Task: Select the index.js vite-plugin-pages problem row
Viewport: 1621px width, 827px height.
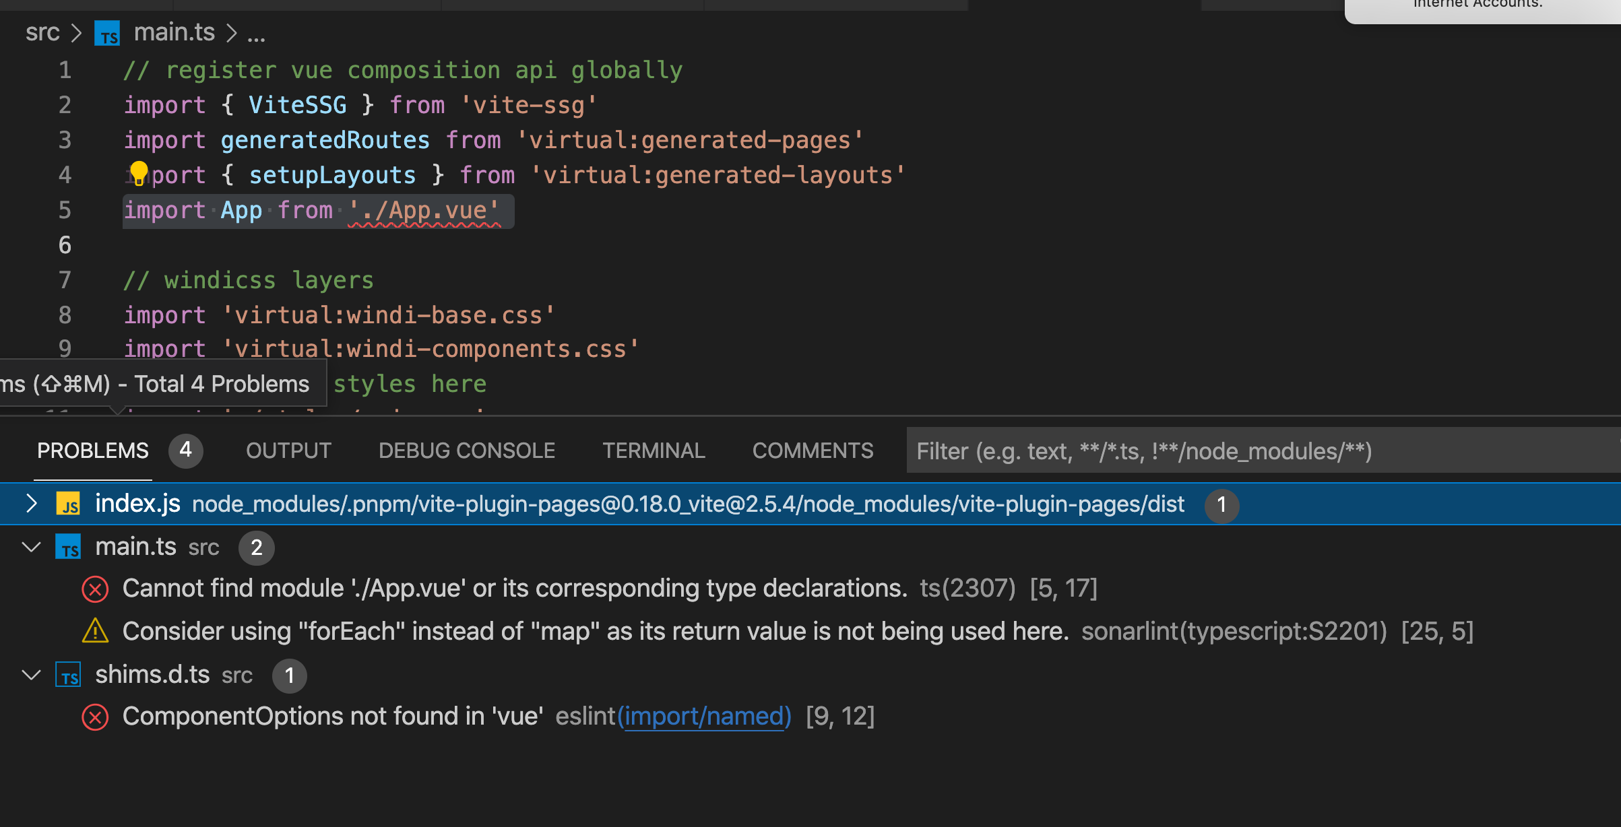Action: coord(810,504)
